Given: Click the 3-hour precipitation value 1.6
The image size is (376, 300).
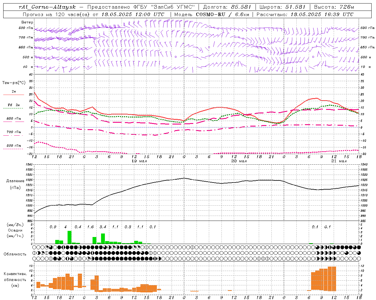Looking at the screenshot, I should tap(90, 227).
